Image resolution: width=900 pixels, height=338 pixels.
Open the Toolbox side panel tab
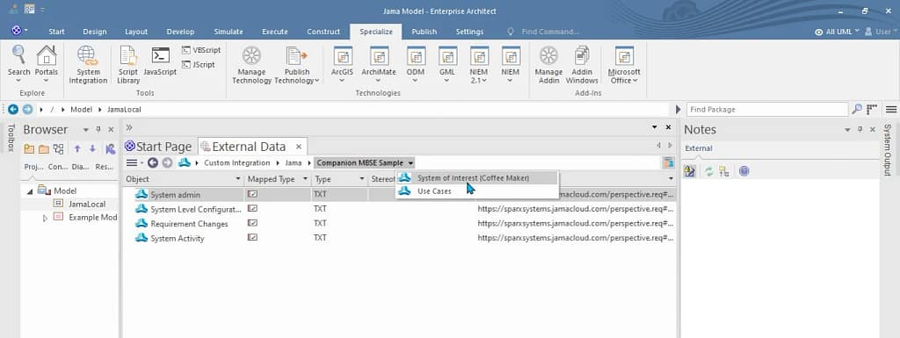(10, 138)
